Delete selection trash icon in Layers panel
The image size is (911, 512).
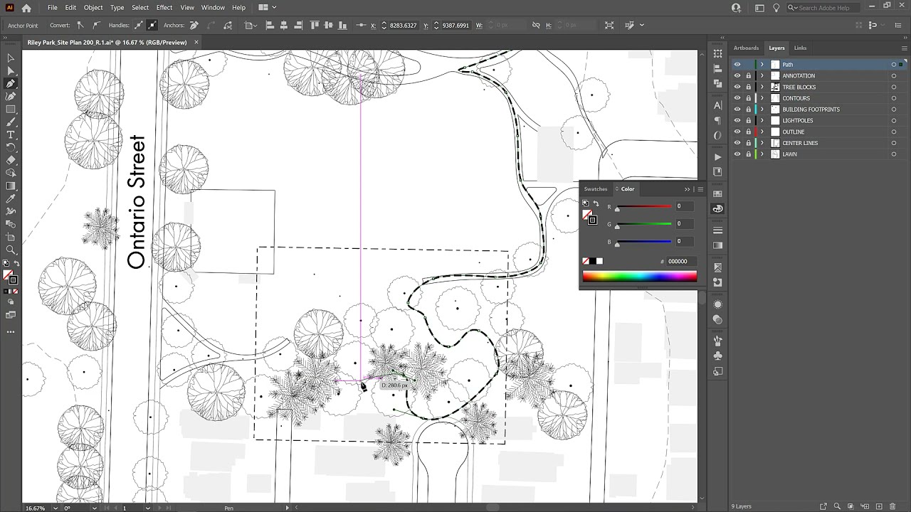pyautogui.click(x=892, y=506)
